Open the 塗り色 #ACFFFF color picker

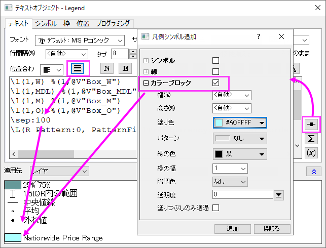point(240,122)
